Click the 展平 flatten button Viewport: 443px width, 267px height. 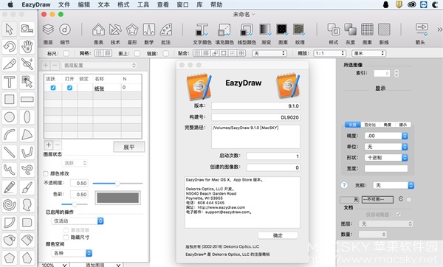pos(128,147)
